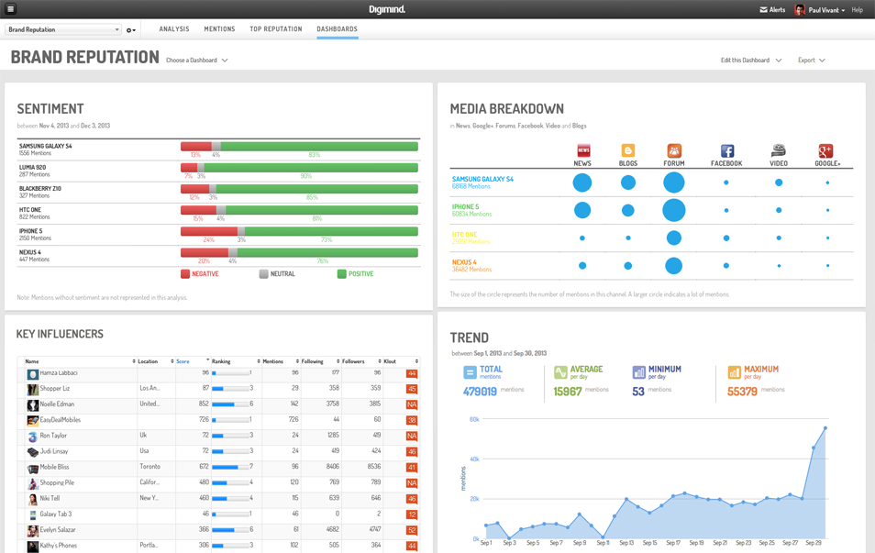The width and height of the screenshot is (875, 553).
Task: Click the Average per day icon
Action: click(x=560, y=372)
